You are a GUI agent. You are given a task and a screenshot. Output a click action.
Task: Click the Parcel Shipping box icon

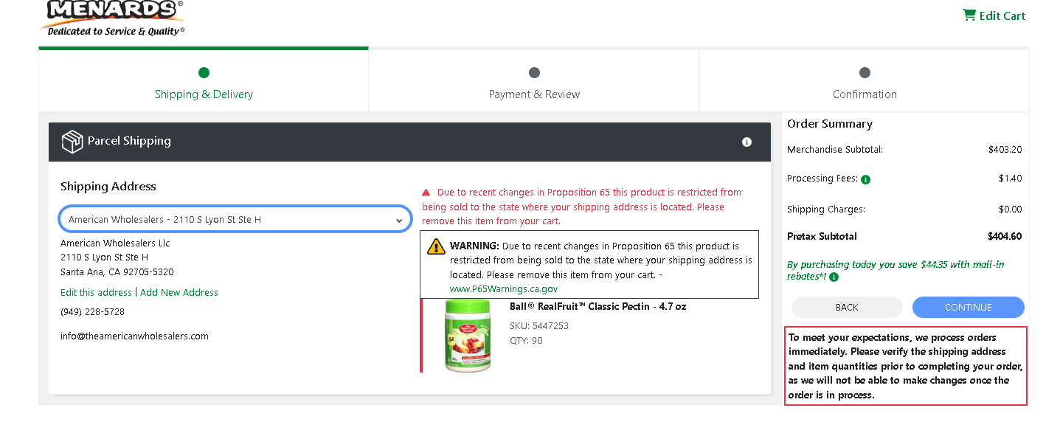[72, 141]
